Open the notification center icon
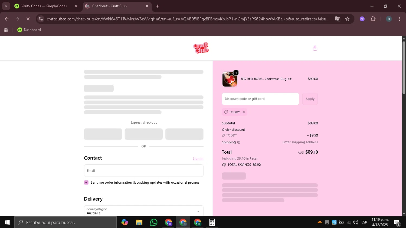This screenshot has height=228, width=406. click(x=397, y=223)
